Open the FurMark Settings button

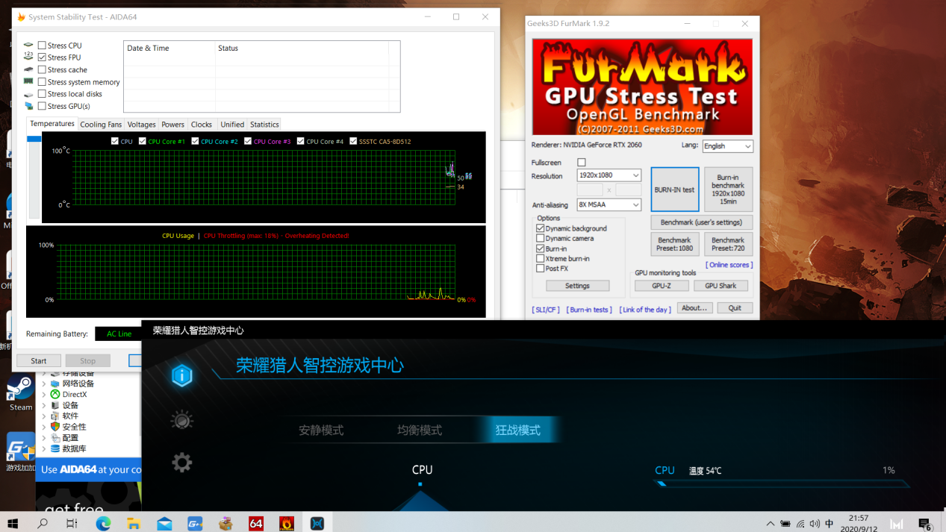[x=577, y=286]
